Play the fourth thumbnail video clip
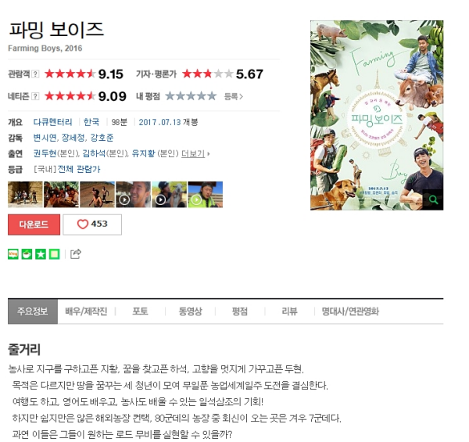The height and width of the screenshot is (442, 469). point(133,195)
